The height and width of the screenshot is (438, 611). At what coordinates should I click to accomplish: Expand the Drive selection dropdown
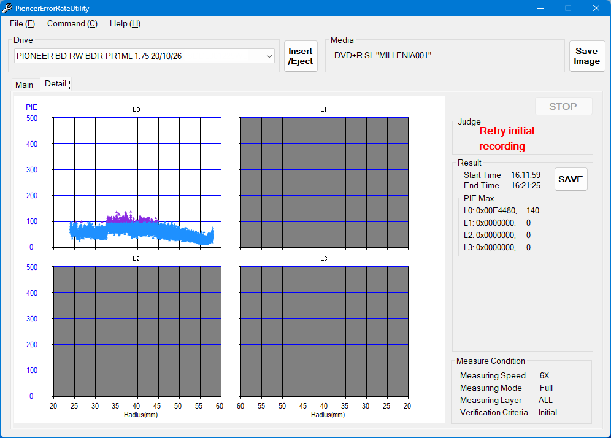(269, 56)
